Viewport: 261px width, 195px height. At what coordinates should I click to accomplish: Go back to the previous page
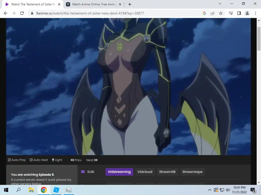(6, 13)
